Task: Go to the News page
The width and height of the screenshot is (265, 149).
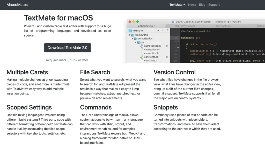Action: point(192,5)
